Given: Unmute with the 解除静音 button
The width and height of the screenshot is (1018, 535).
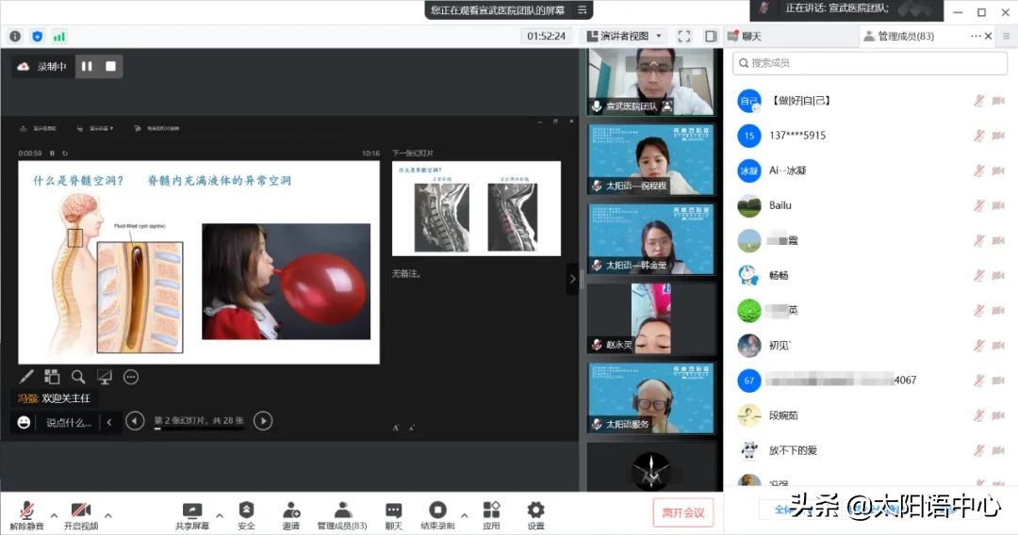Looking at the screenshot, I should [x=26, y=515].
